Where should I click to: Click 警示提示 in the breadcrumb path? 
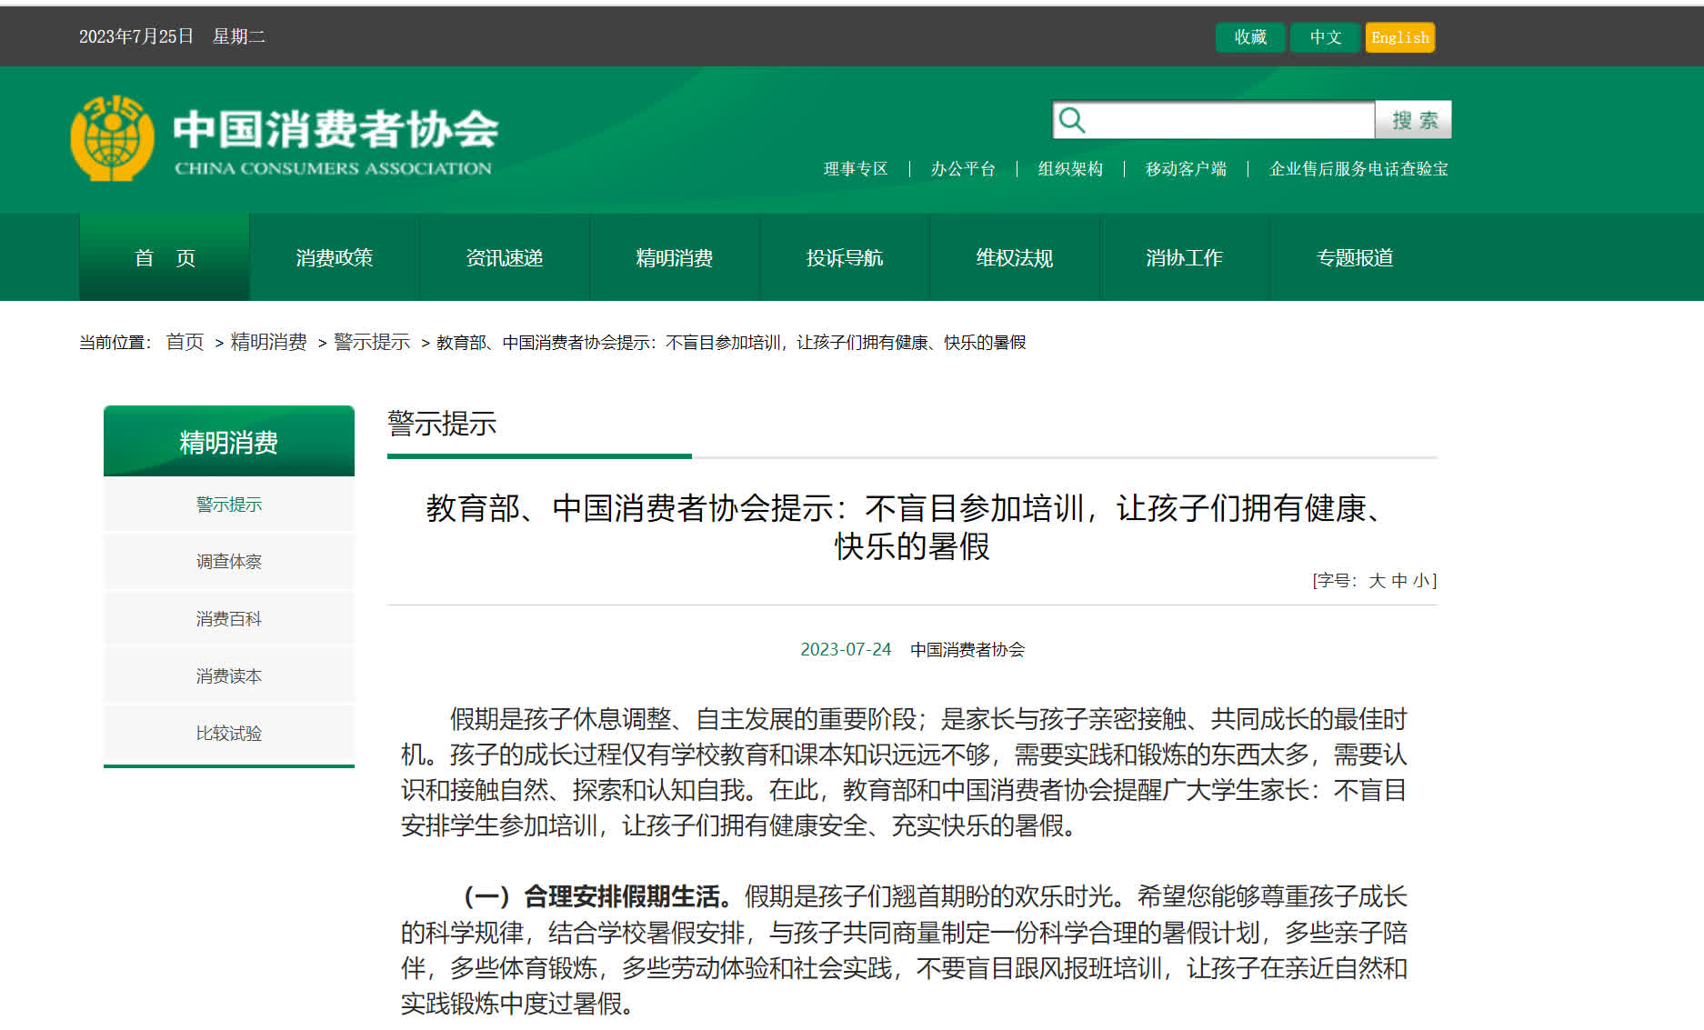point(372,342)
